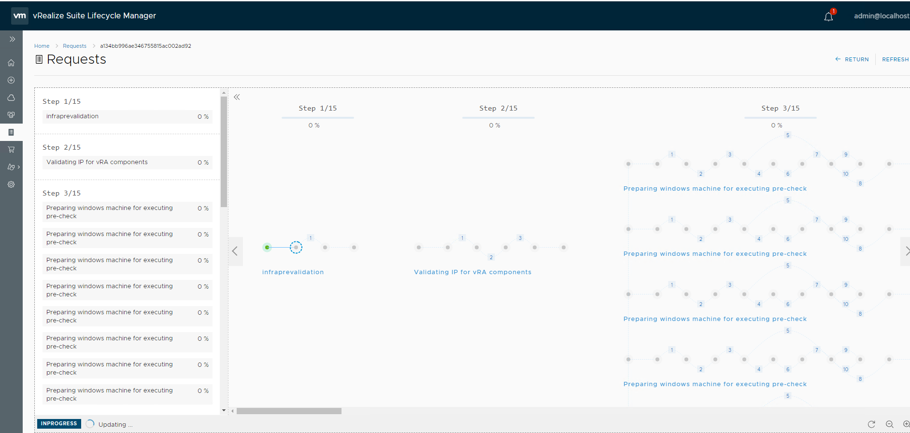Click the plus-circle create icon in the sidebar
910x433 pixels.
pos(11,80)
